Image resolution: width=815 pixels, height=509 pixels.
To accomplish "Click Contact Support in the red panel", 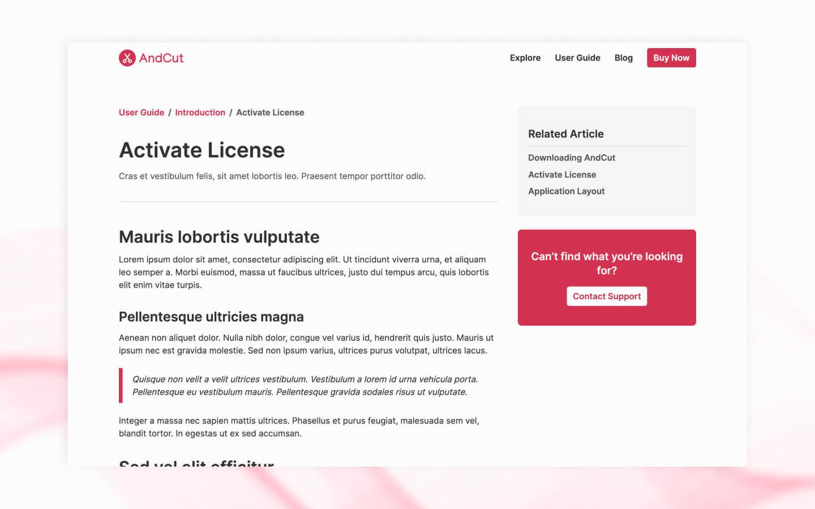I will point(606,296).
